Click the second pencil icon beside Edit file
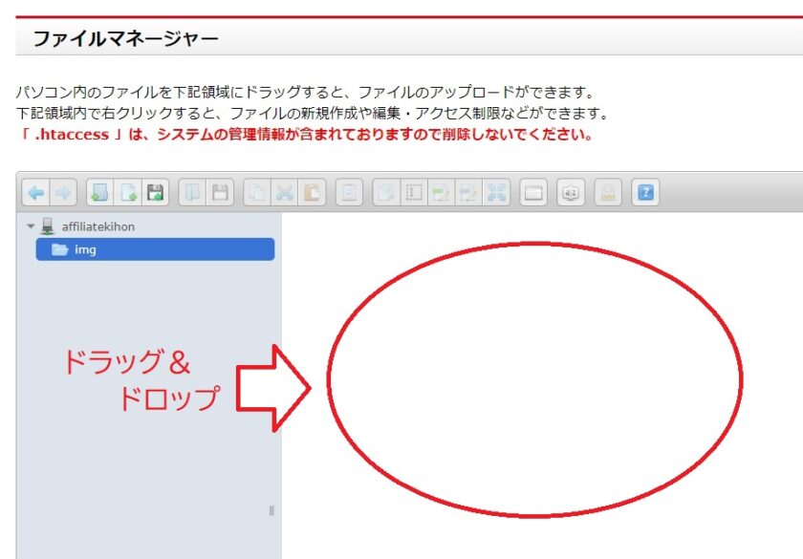This screenshot has height=559, width=803. point(468,192)
